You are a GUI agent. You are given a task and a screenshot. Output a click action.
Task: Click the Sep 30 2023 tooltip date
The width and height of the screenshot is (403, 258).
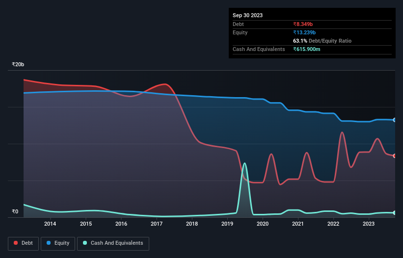pyautogui.click(x=247, y=15)
